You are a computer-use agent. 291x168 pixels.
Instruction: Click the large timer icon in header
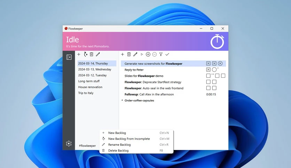click(217, 41)
